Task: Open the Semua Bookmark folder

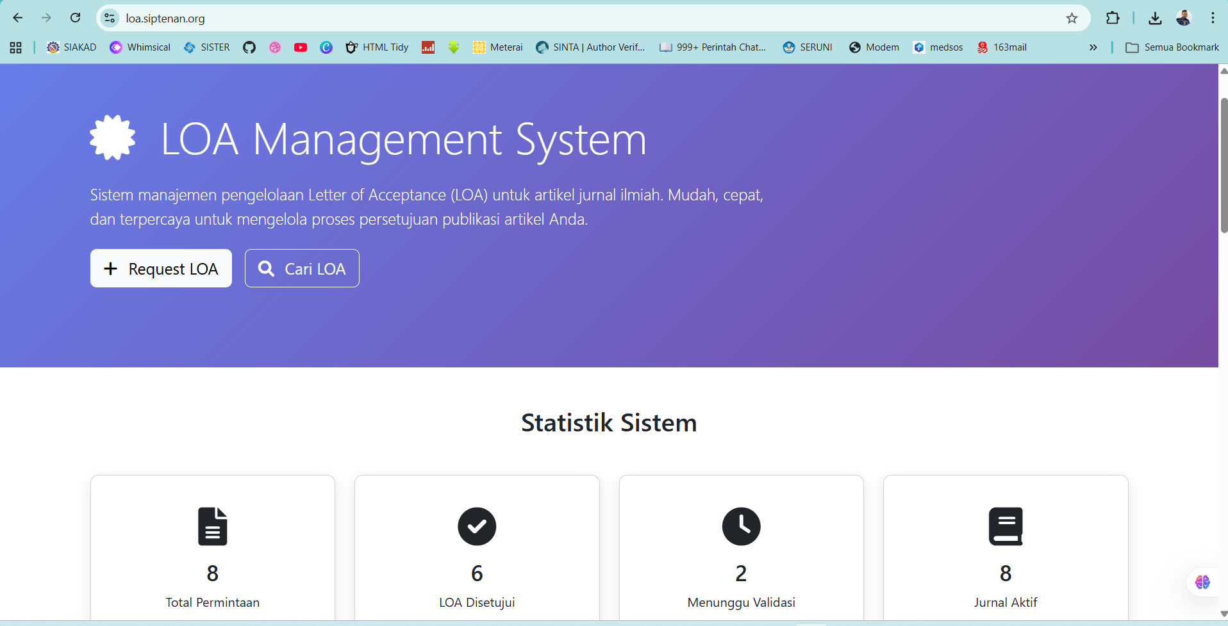Action: tap(1173, 47)
